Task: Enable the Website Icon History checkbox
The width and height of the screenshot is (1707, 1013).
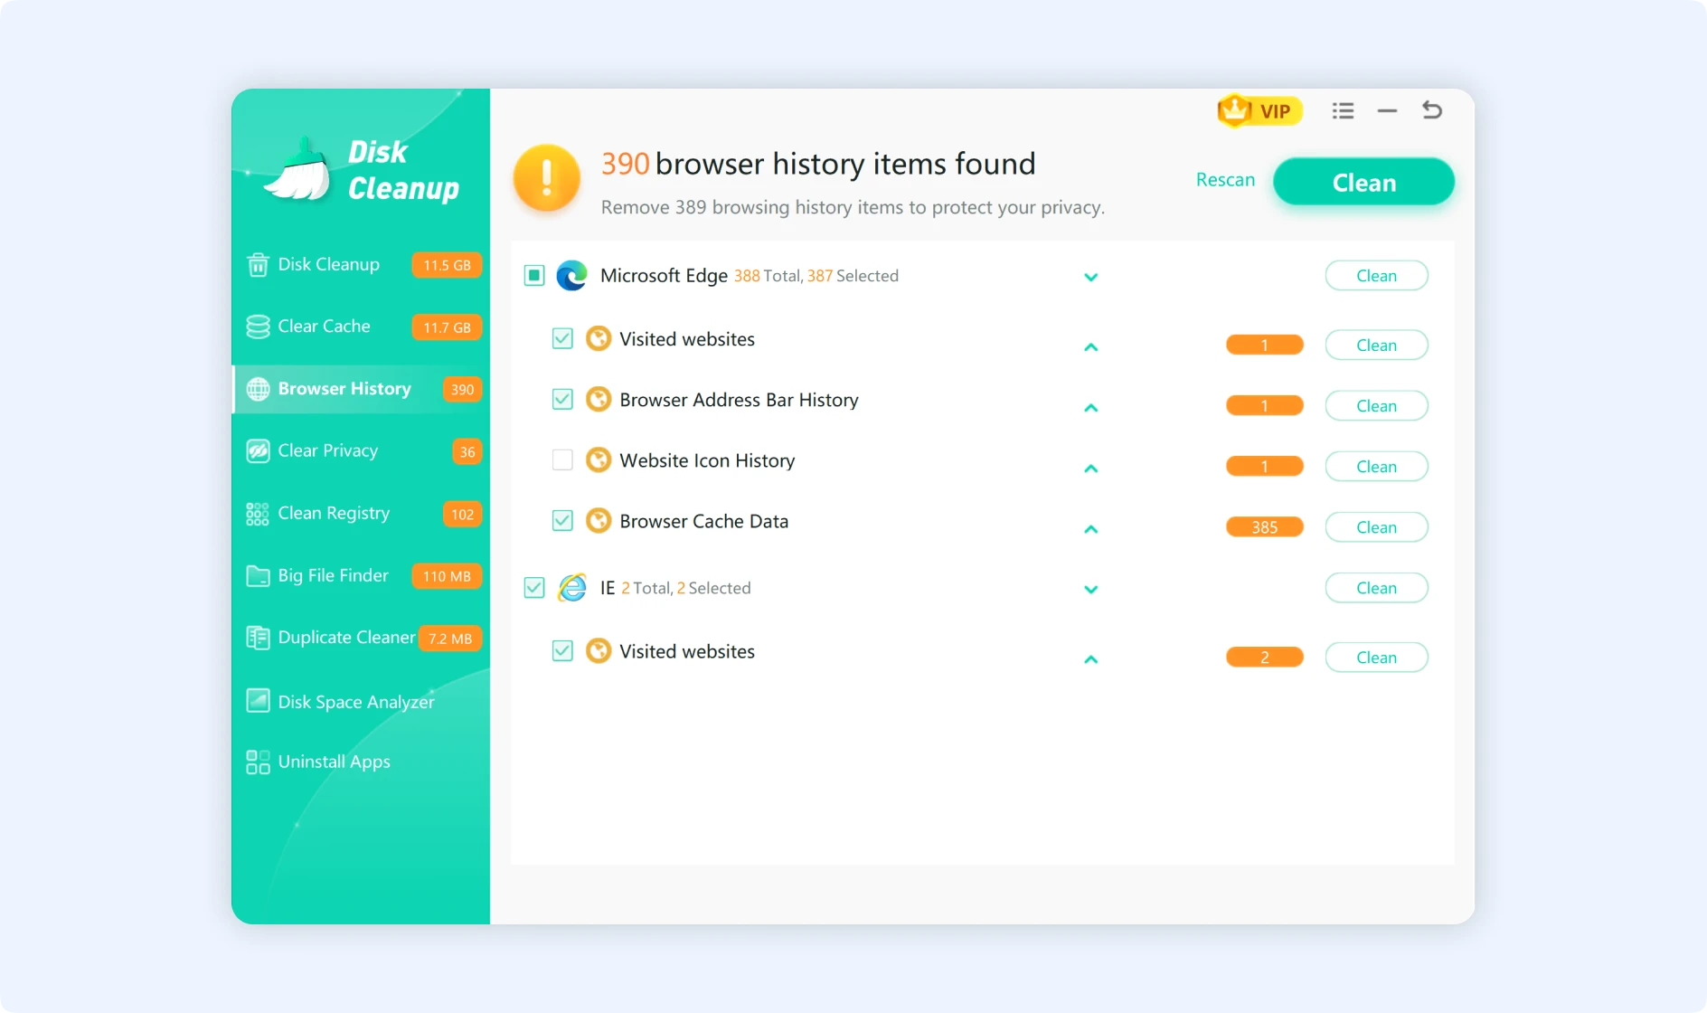Action: pos(561,459)
